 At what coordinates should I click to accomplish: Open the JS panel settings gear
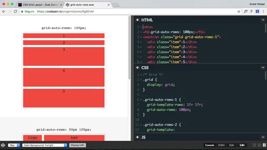click(137, 137)
